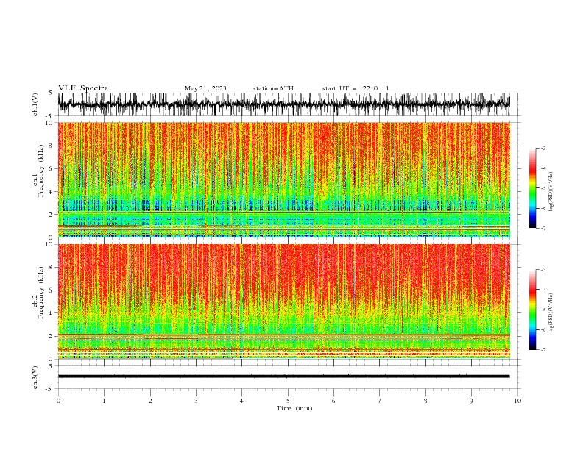Click the "-4" label on ch.2 color bar

click(x=543, y=290)
